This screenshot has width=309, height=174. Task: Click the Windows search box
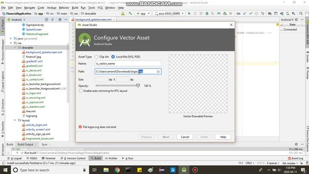click(49, 170)
